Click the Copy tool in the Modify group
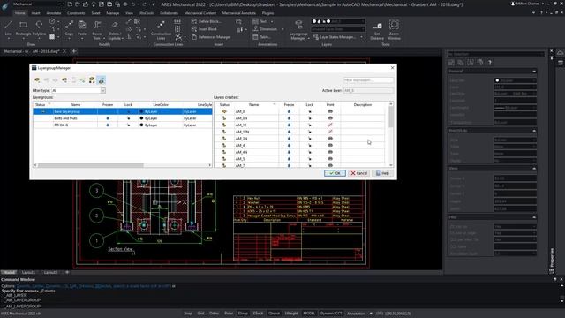 click(69, 29)
